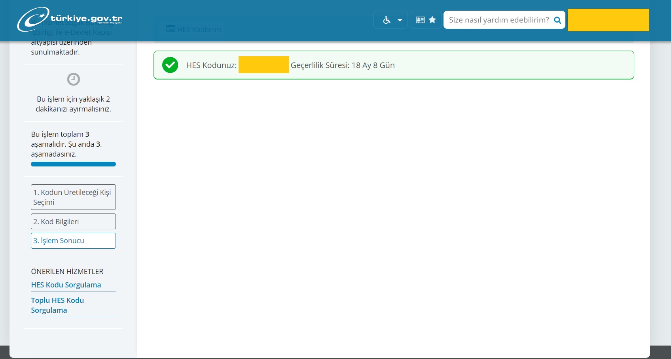Click the Geçerlilik Süresi validity text

[343, 65]
